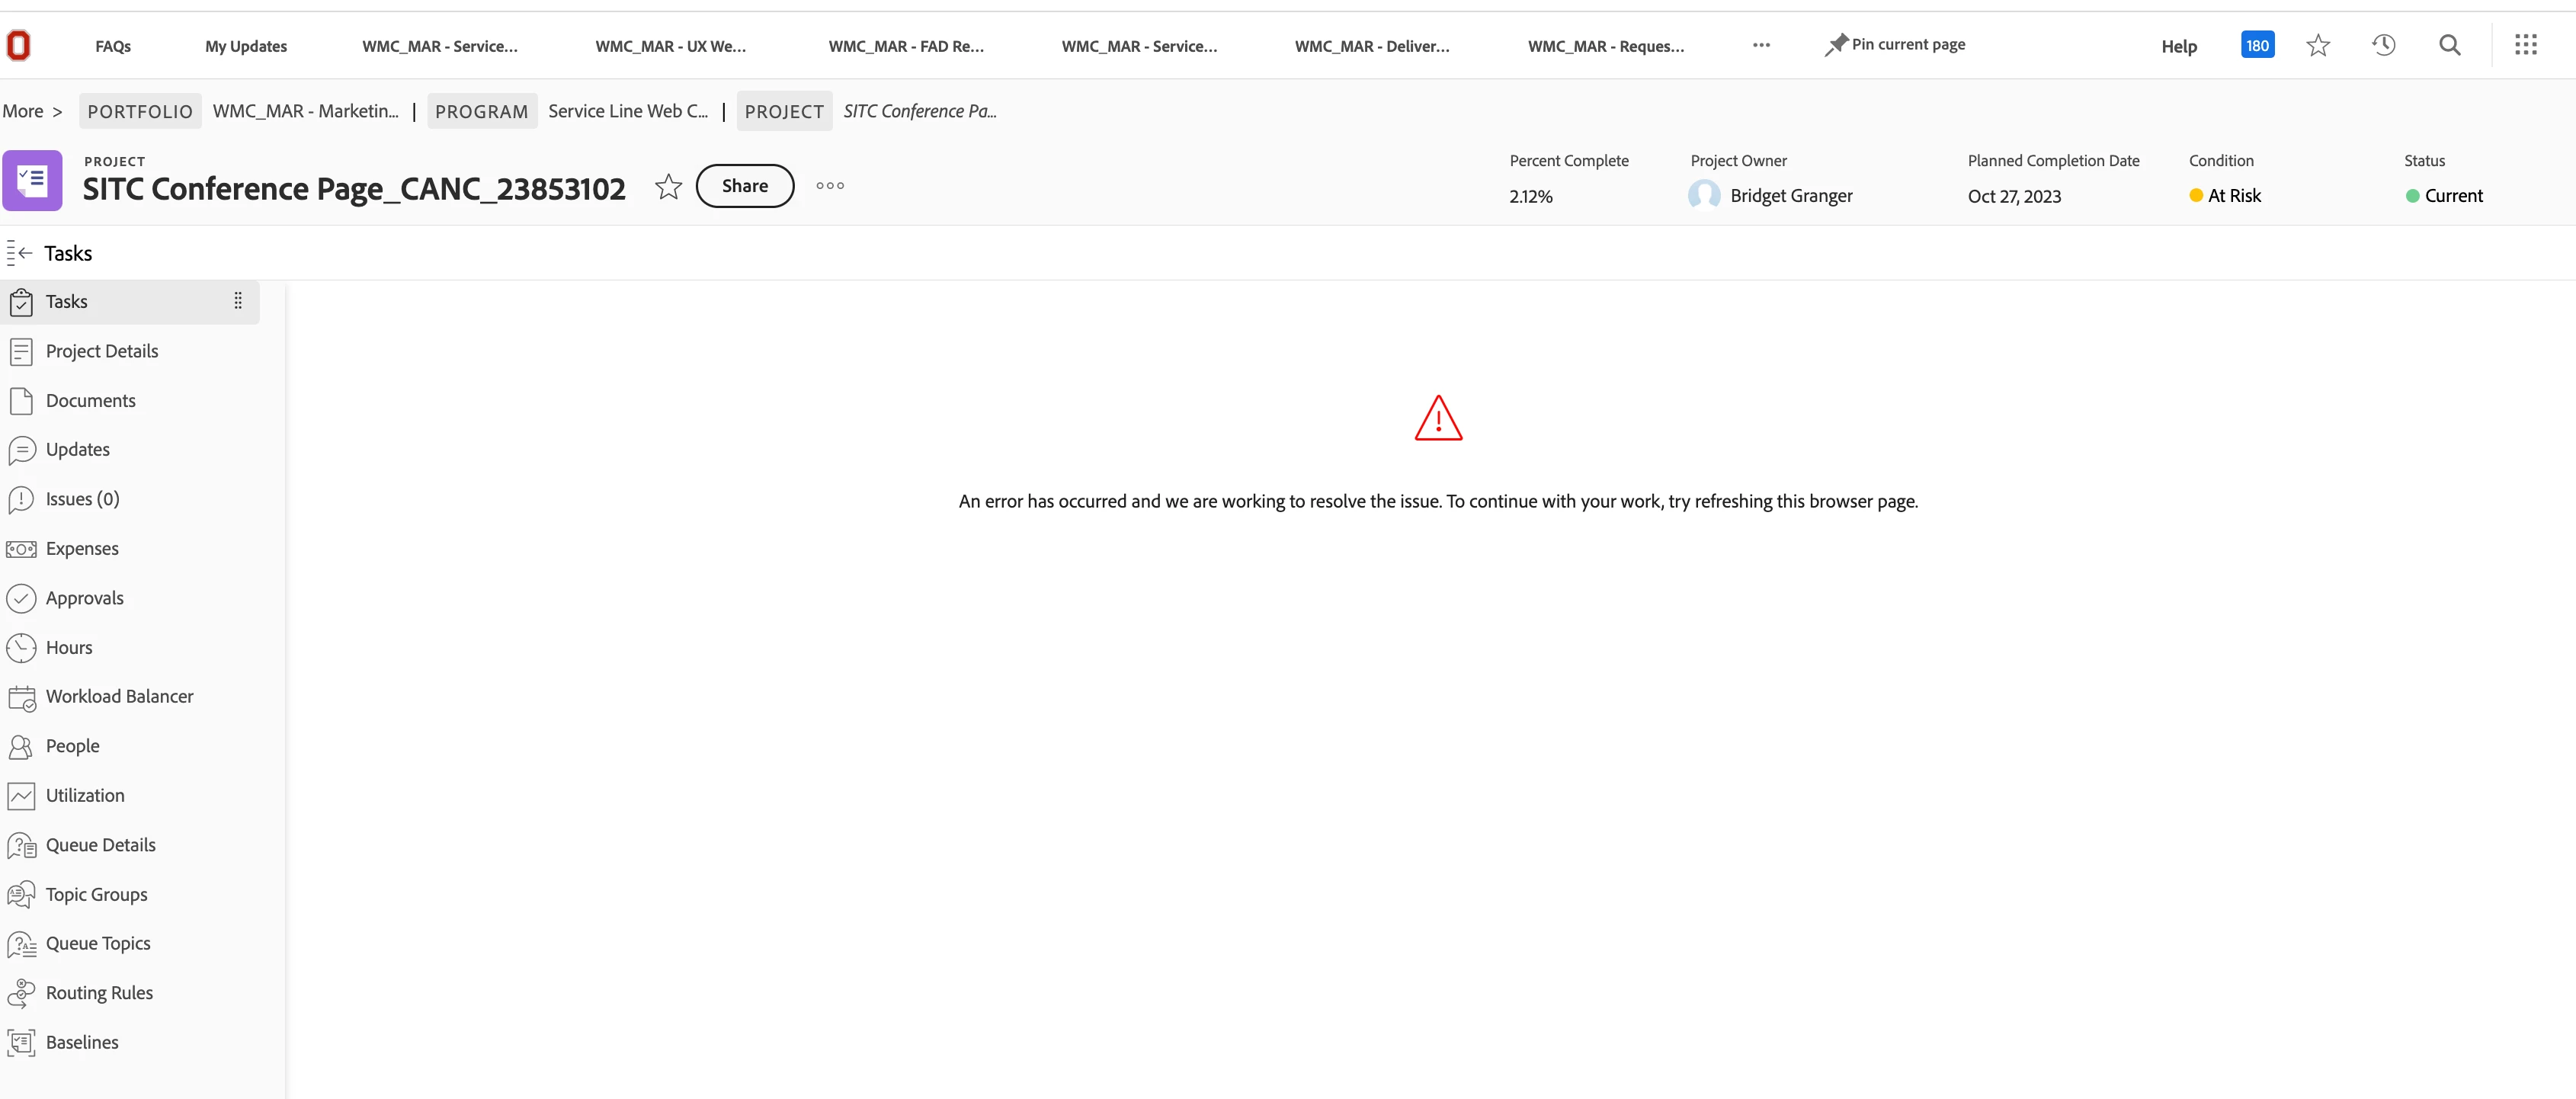Viewport: 2576px width, 1099px height.
Task: Open the Workload Balancer section
Action: (119, 696)
